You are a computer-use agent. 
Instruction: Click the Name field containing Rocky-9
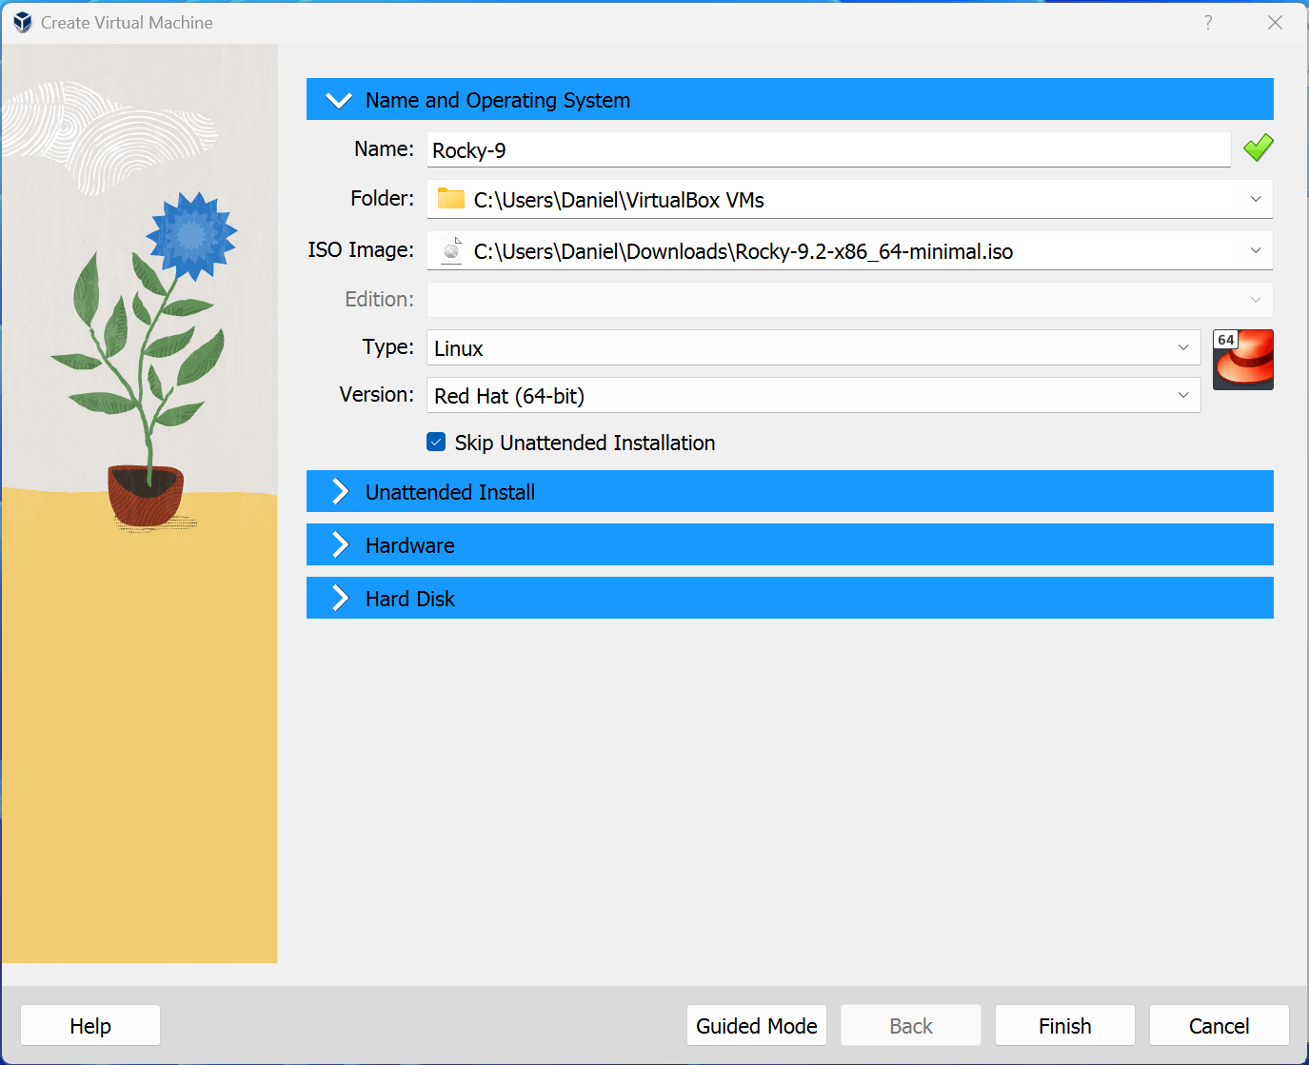[x=828, y=149]
